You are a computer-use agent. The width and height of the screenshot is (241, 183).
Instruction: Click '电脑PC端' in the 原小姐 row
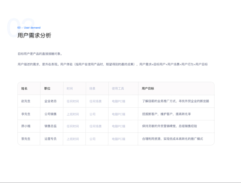pyautogui.click(x=118, y=126)
